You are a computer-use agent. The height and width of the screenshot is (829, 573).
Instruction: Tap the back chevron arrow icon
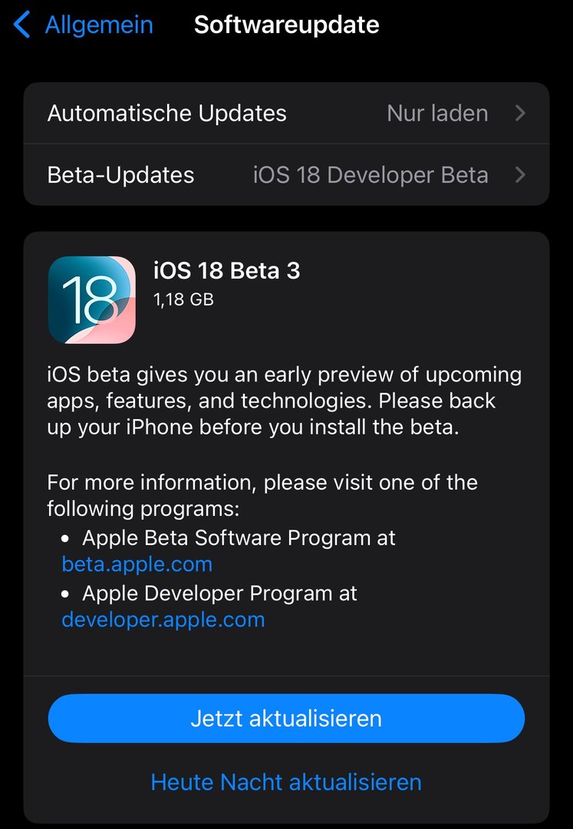pyautogui.click(x=21, y=25)
